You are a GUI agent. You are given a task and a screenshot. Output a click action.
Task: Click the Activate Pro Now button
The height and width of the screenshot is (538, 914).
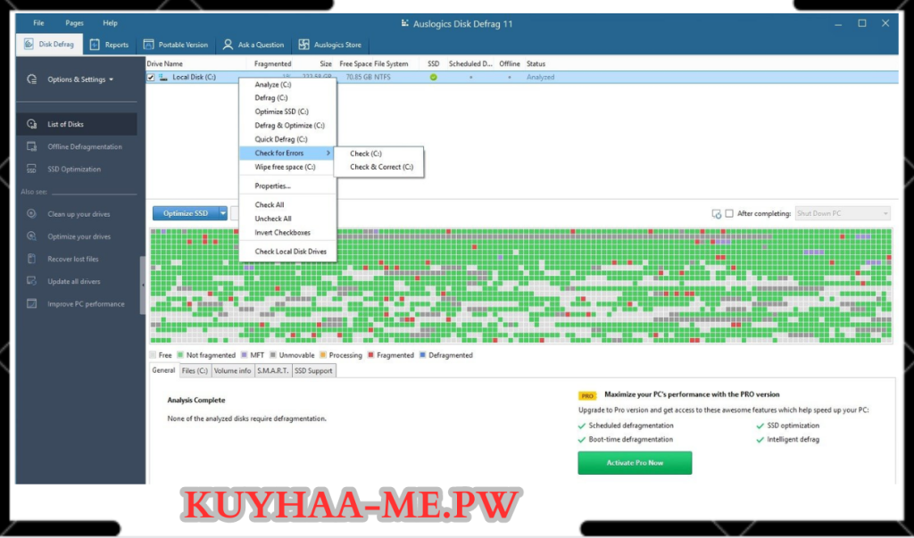(635, 463)
